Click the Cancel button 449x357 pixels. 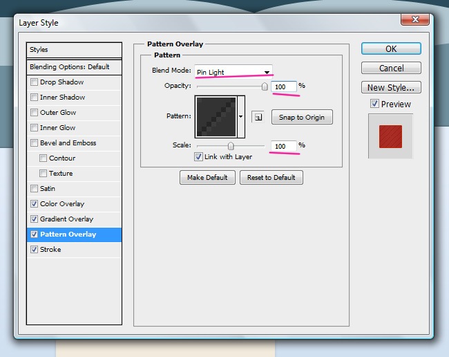391,68
